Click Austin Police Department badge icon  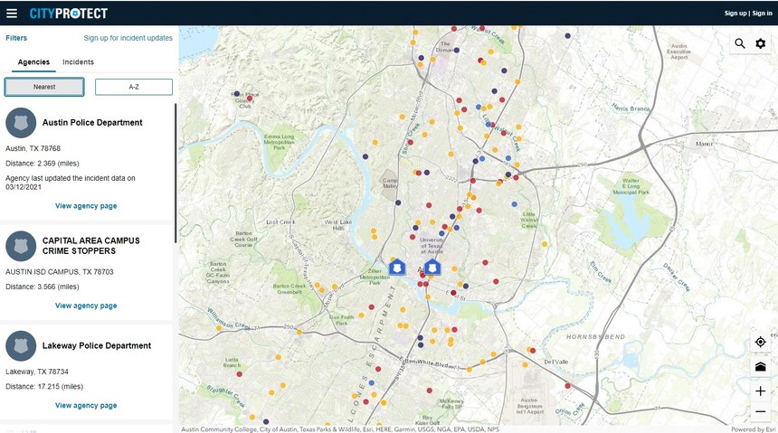tap(21, 123)
